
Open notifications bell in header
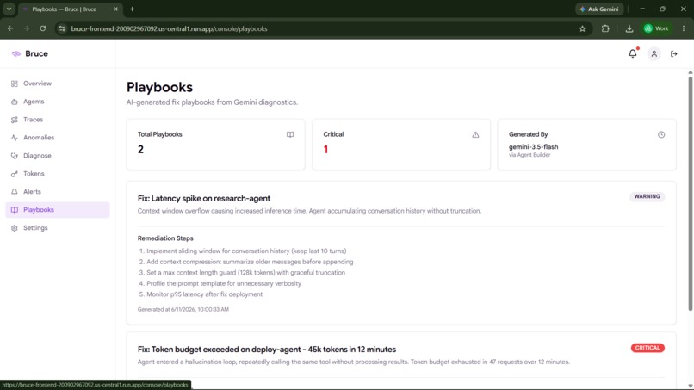[x=633, y=53]
